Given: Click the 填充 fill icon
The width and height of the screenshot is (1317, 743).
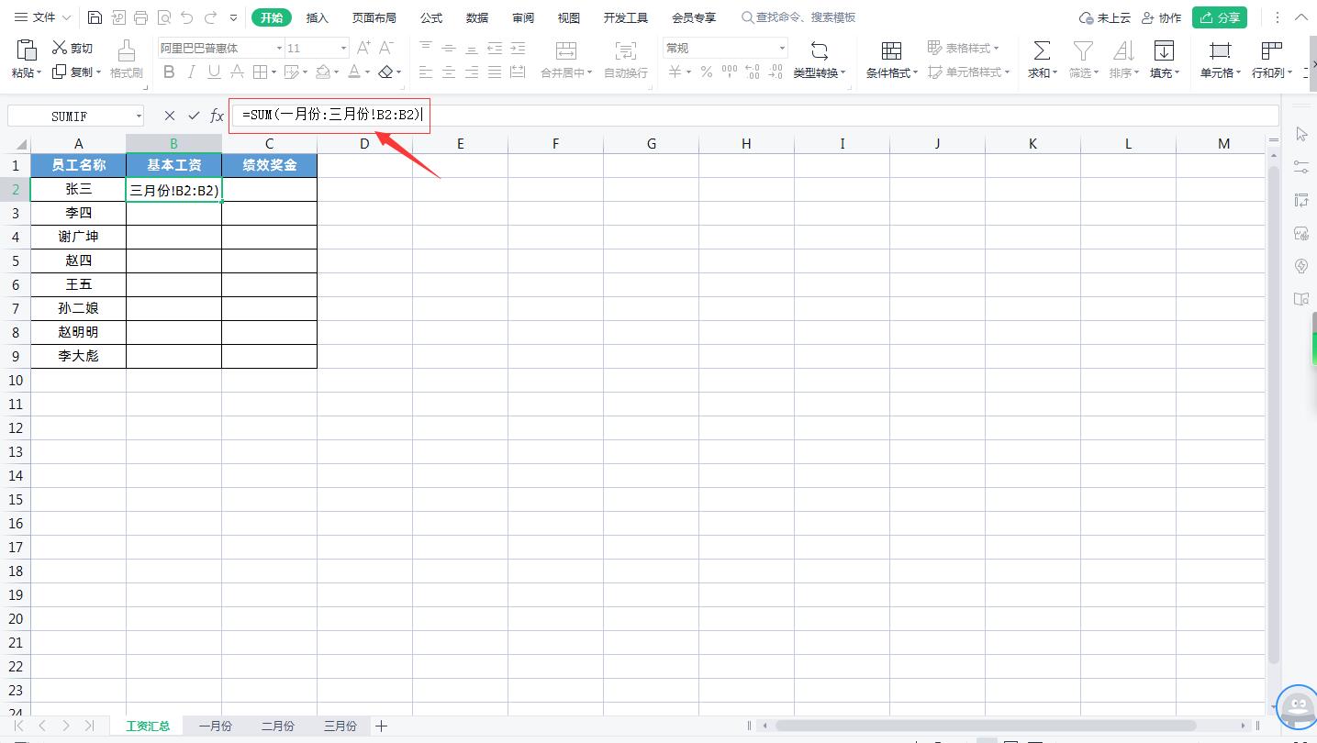Looking at the screenshot, I should coord(1164,50).
